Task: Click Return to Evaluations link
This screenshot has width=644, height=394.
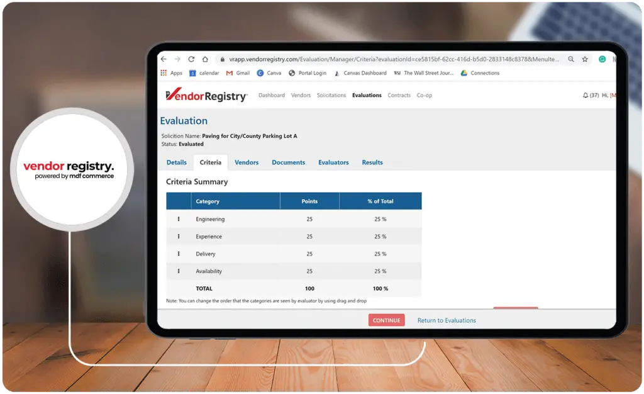Action: 447,320
